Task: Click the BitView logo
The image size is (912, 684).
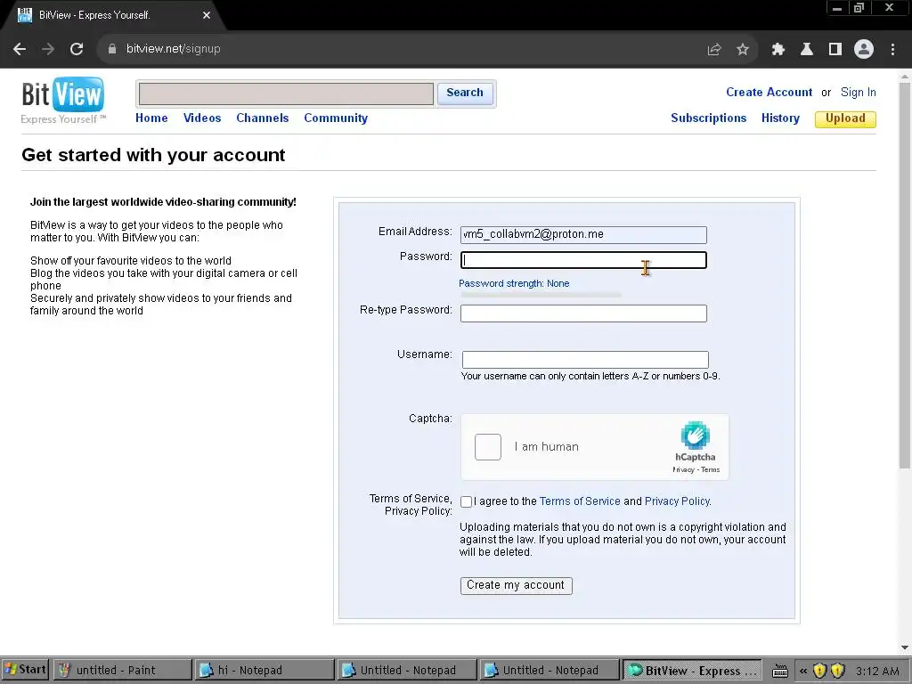Action: tap(63, 100)
